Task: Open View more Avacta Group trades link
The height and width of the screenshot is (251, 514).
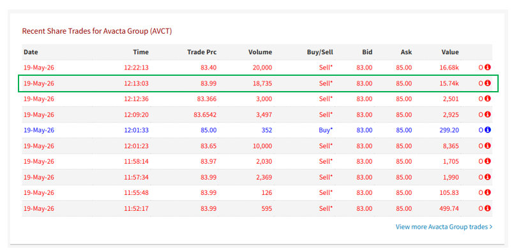Action: (x=444, y=227)
